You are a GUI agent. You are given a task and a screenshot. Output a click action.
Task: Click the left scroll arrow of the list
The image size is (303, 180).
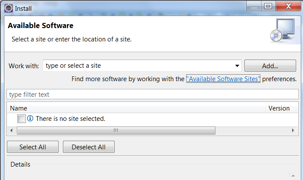(x=12, y=130)
